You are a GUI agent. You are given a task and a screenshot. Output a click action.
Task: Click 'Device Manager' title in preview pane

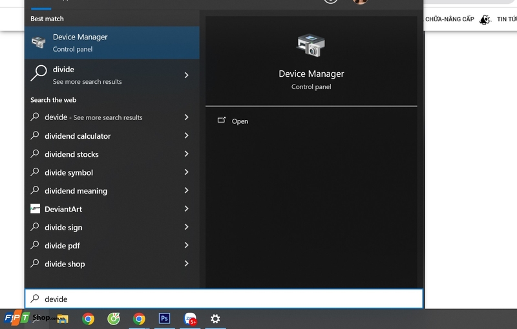point(311,74)
